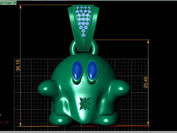Select the viewport title label ending in 'Finger'
Viewport: 177px width, 133px height.
click(x=6, y=3)
